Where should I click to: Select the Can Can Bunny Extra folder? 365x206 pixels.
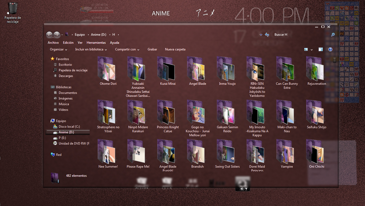(x=287, y=72)
